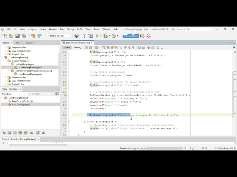Image resolution: width=237 pixels, height=177 pixels.
Task: Open the Tools menu
Action: [x=97, y=29]
